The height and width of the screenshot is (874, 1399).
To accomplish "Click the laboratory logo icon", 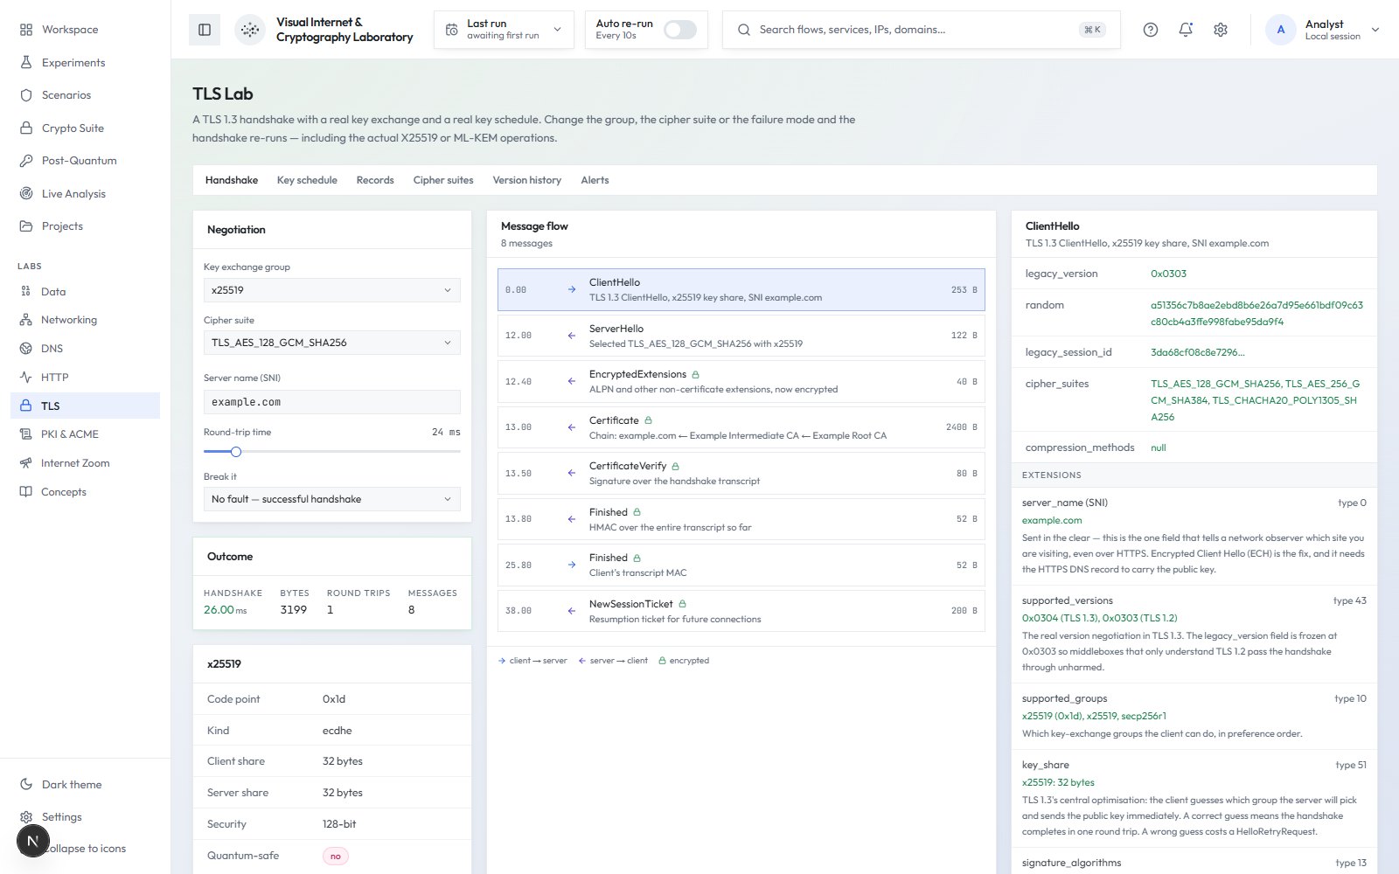I will (x=250, y=30).
